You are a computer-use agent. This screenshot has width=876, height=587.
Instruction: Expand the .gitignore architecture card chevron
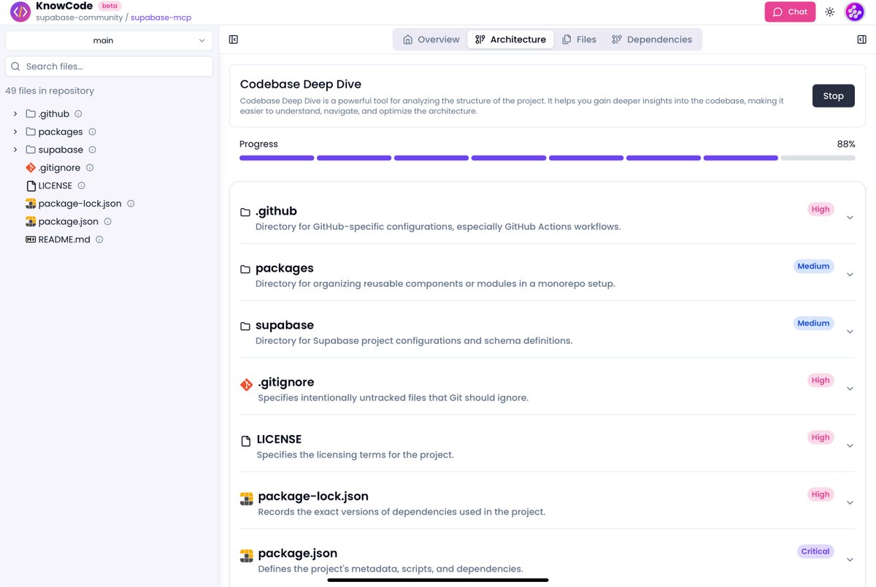(850, 388)
